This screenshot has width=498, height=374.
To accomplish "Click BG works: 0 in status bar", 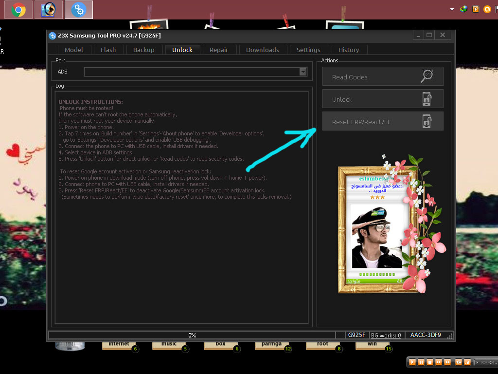I will click(386, 335).
